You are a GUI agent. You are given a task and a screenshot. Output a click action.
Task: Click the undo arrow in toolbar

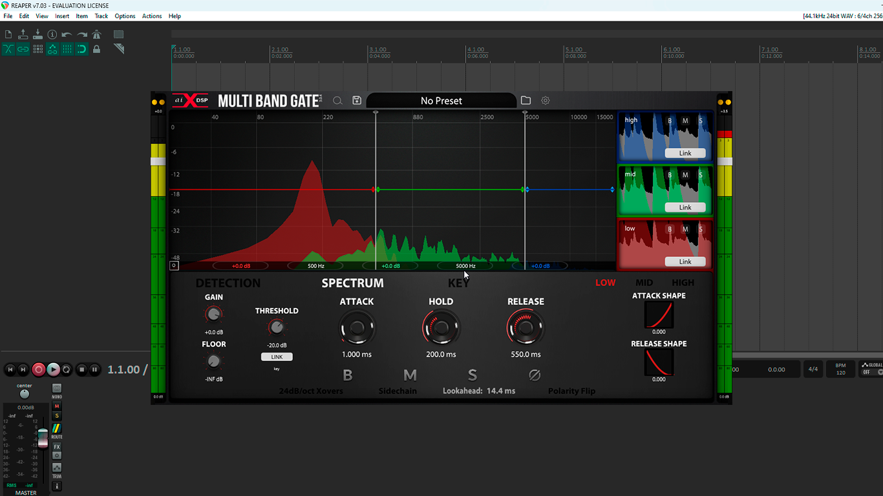(67, 34)
